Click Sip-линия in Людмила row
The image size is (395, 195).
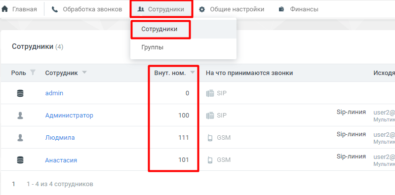[x=351, y=134]
